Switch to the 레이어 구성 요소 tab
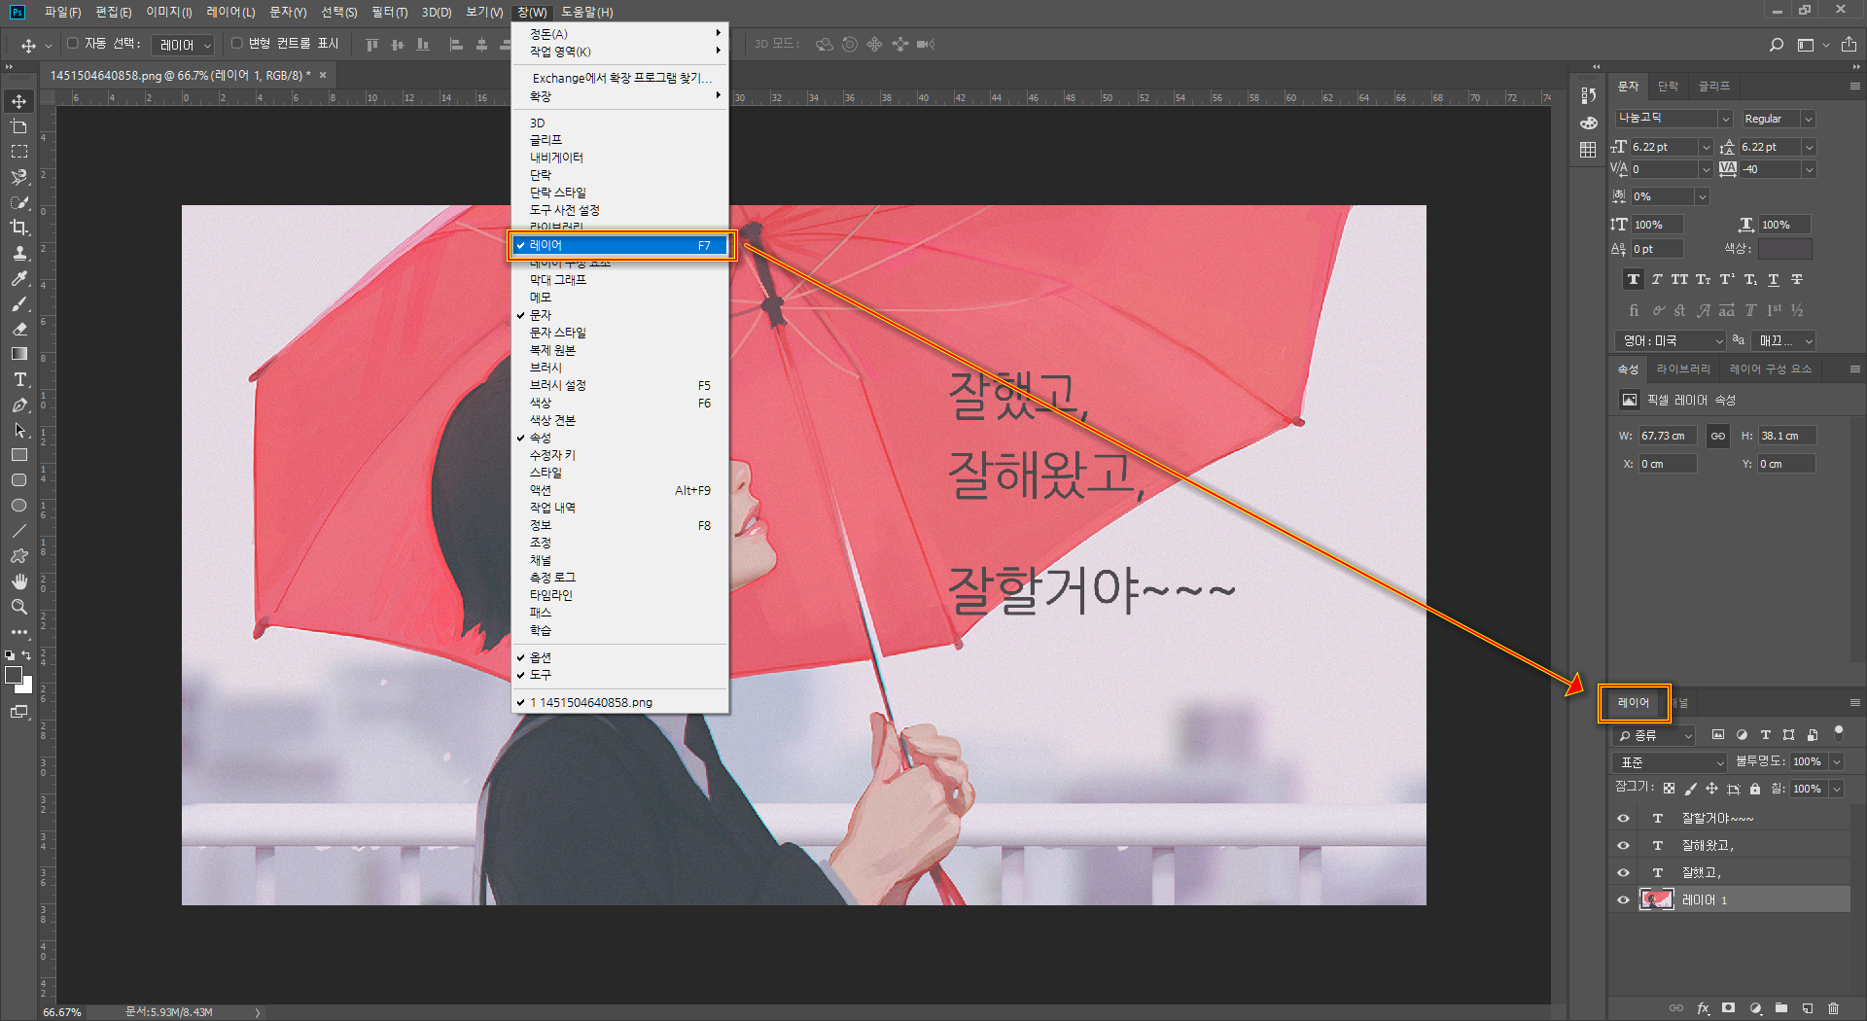Viewport: 1867px width, 1021px height. pyautogui.click(x=1770, y=369)
